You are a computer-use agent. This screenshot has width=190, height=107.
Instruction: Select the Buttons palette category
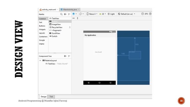point(42,26)
